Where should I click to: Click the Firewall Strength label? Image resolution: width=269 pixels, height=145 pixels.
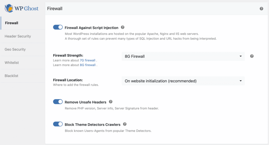coord(68,55)
